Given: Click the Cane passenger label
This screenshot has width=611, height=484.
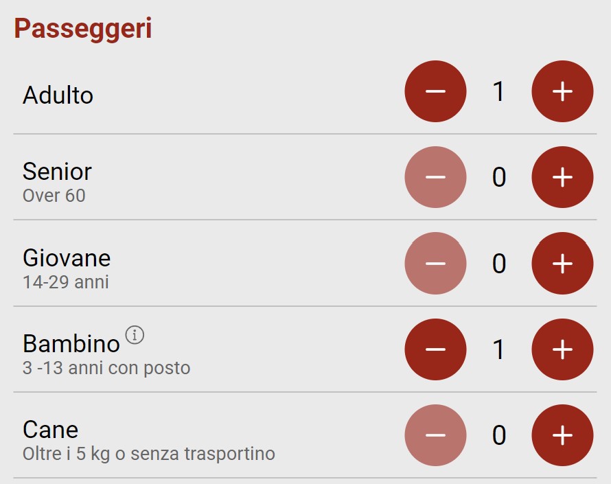Looking at the screenshot, I should click(x=50, y=430).
